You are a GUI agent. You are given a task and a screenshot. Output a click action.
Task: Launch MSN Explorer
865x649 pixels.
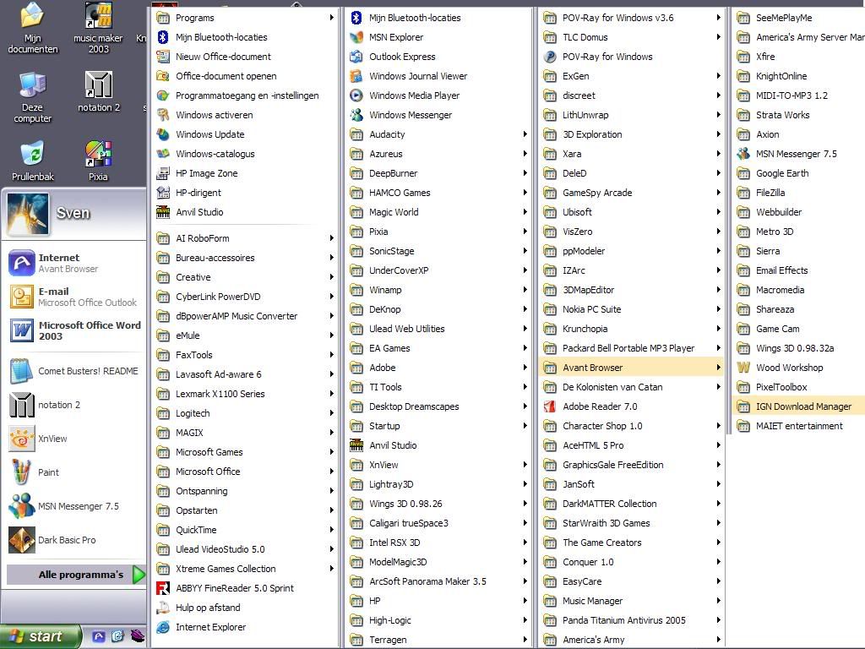tap(438, 37)
